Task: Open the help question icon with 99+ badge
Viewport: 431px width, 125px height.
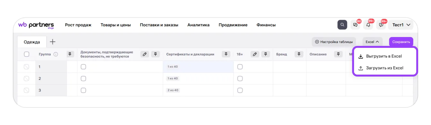Action: [x=381, y=25]
